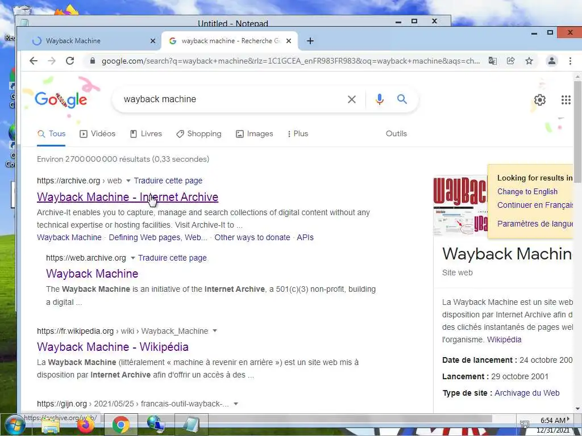Click the system tray action center icon
The width and height of the screenshot is (582, 436).
pyautogui.click(x=525, y=425)
